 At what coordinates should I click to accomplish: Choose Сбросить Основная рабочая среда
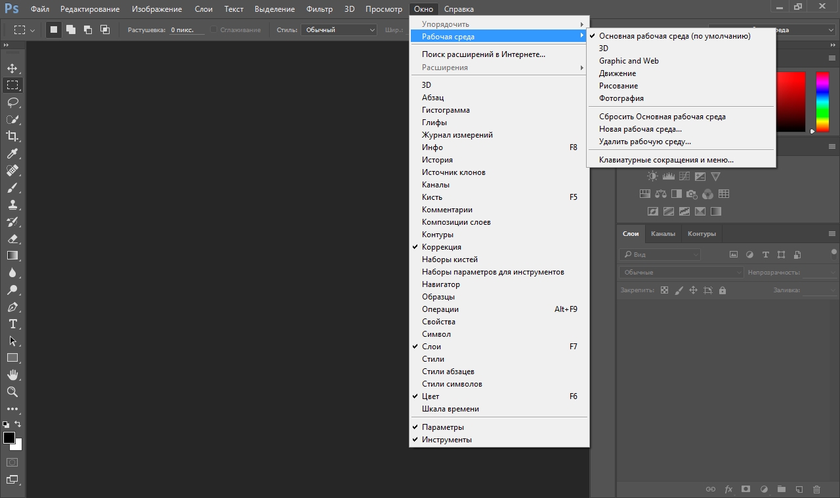(661, 117)
